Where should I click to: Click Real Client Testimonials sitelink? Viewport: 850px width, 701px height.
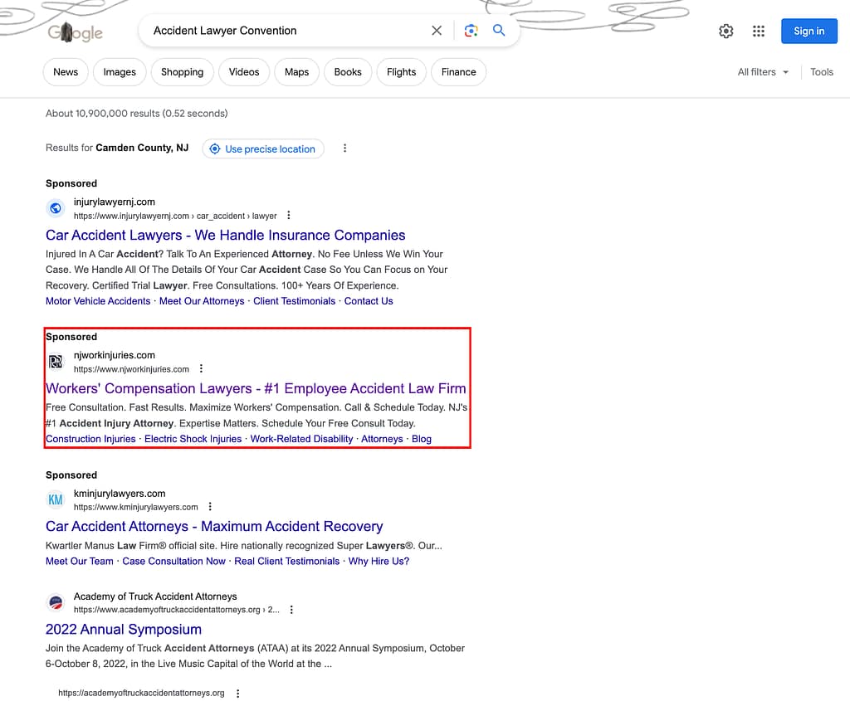[286, 562]
